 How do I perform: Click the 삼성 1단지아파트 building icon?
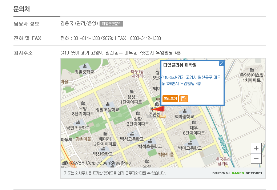tap(132, 92)
